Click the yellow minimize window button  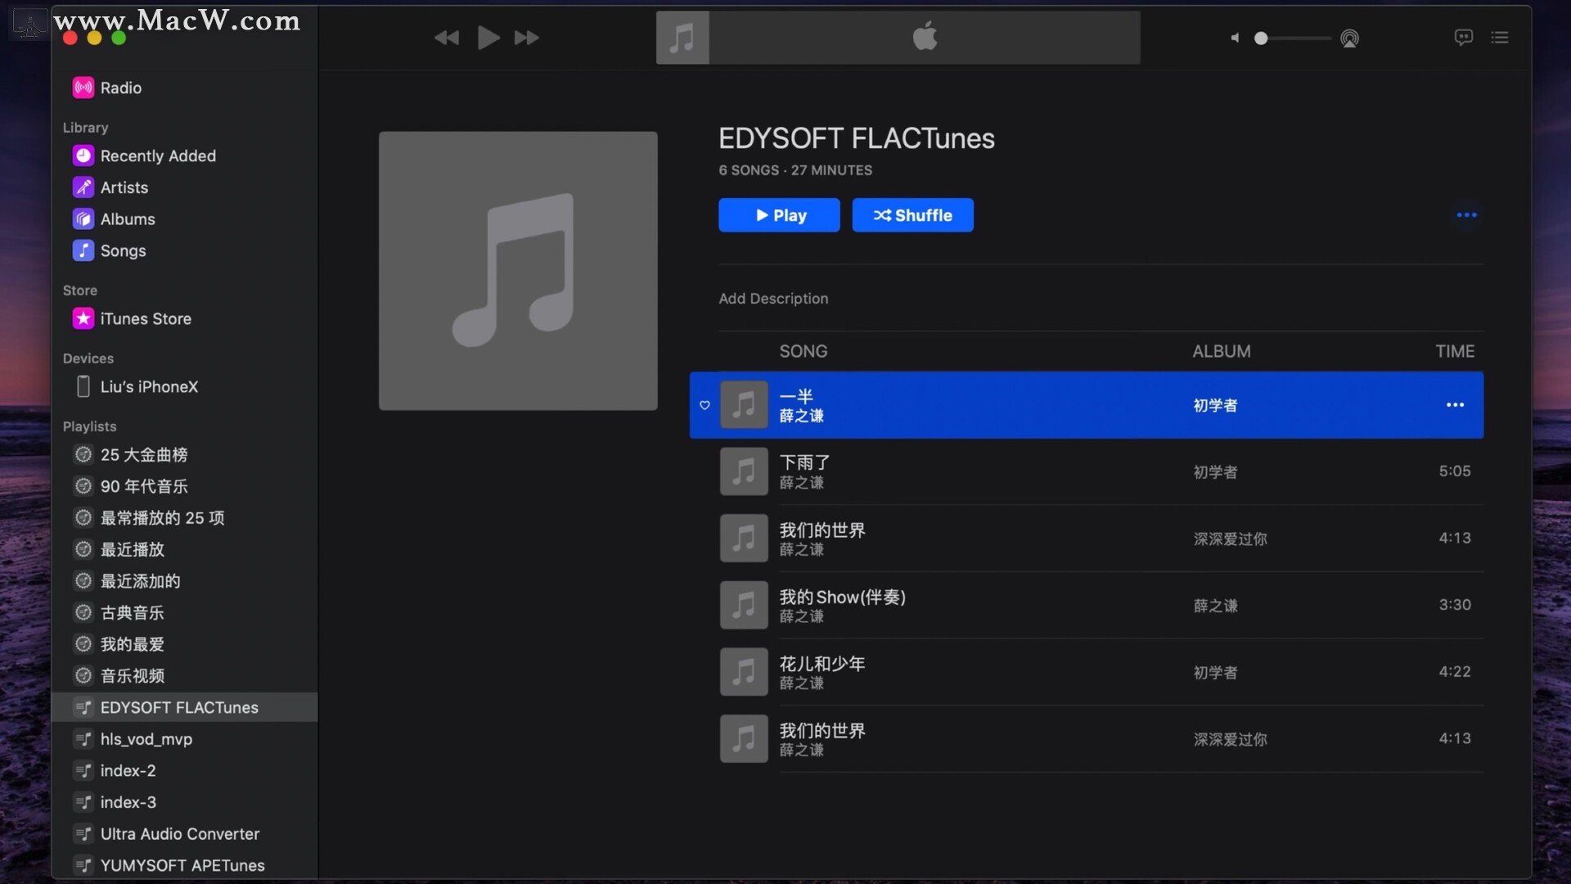point(94,38)
